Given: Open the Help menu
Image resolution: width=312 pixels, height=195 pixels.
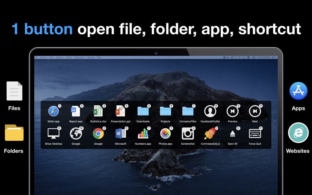Looking at the screenshot, I should point(99,57).
